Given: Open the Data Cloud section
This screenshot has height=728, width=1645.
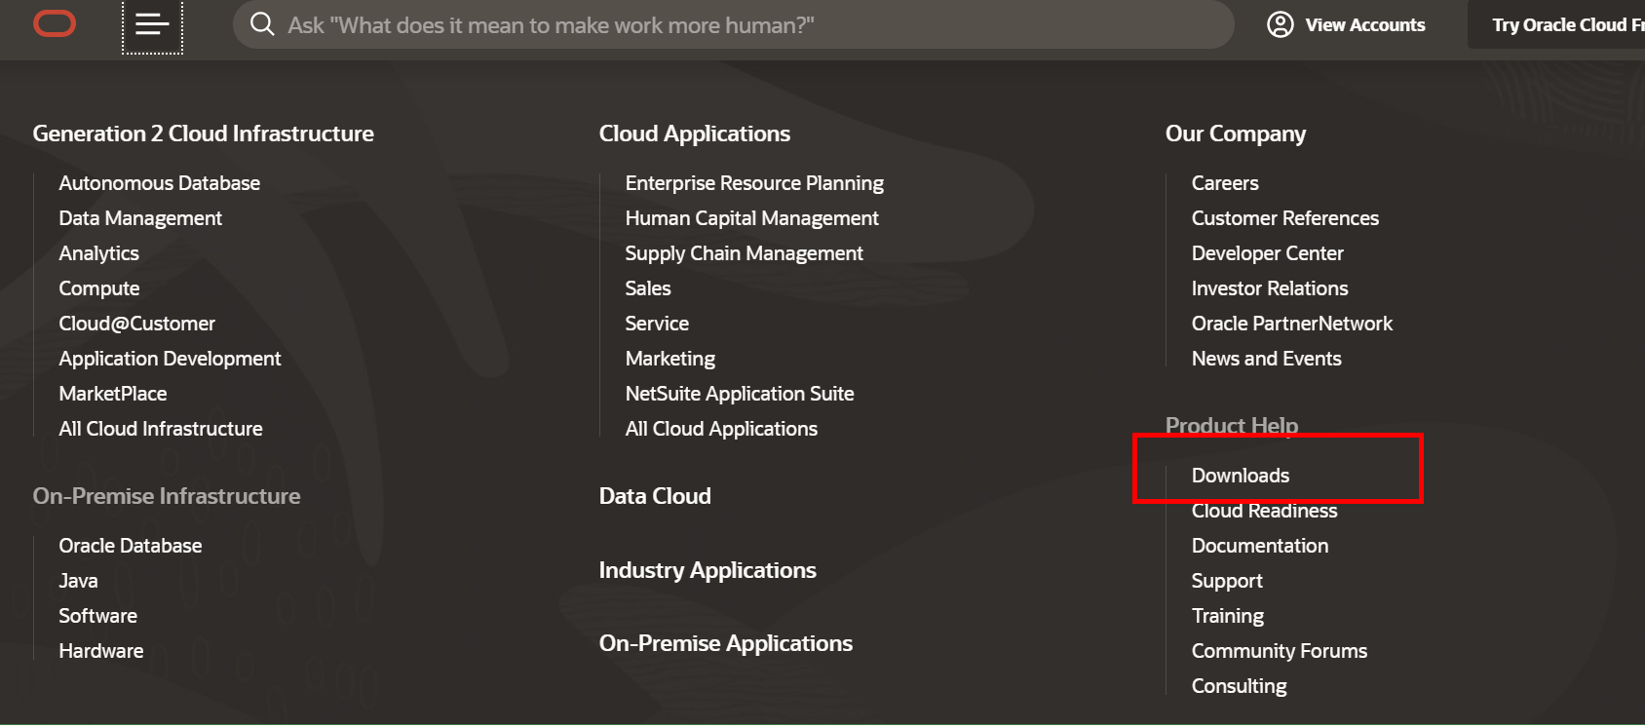Looking at the screenshot, I should (x=655, y=496).
